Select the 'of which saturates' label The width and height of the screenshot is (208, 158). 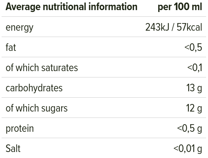pos(42,68)
